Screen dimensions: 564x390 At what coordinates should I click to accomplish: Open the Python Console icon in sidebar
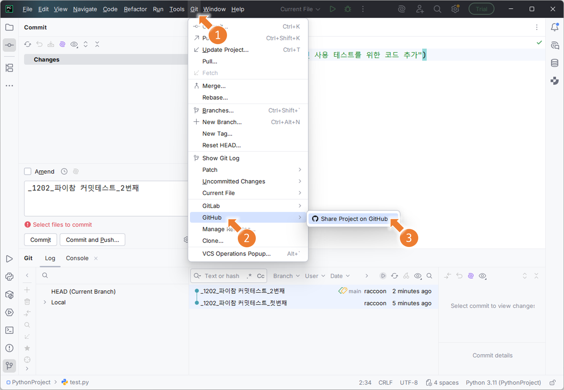[x=9, y=276]
